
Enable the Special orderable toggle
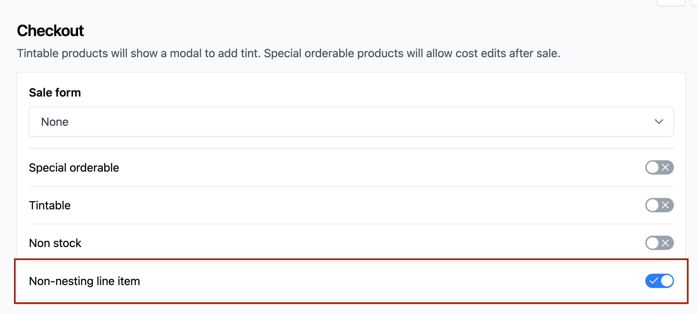click(x=659, y=167)
